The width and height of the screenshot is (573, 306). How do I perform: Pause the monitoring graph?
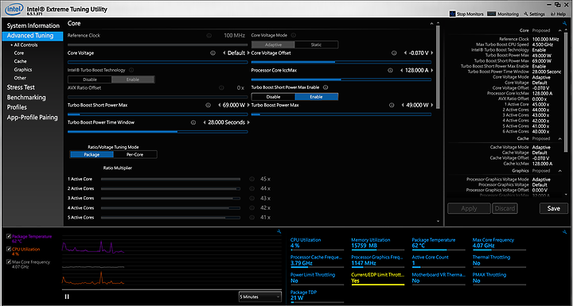point(67,296)
